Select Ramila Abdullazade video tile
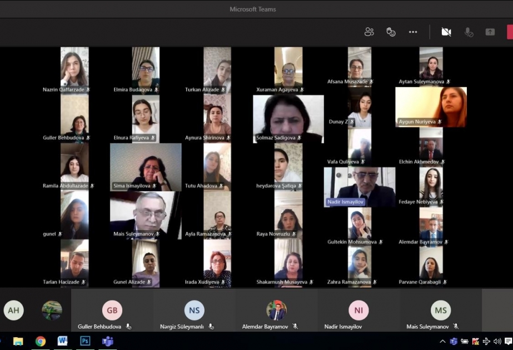Screen dimensions: 513x350 tap(74, 167)
